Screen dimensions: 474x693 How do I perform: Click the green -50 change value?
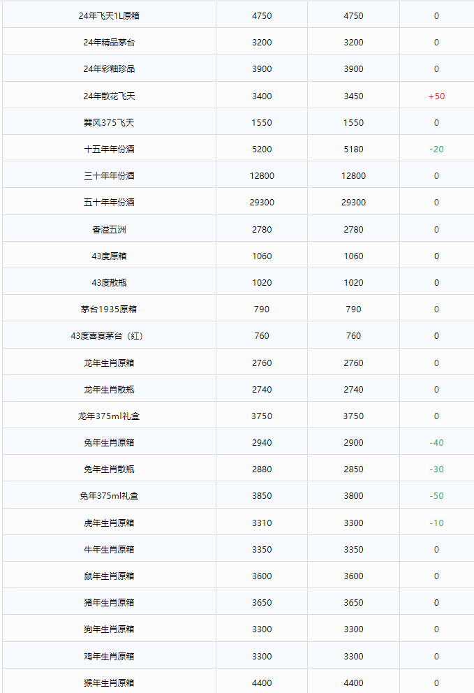click(x=436, y=496)
